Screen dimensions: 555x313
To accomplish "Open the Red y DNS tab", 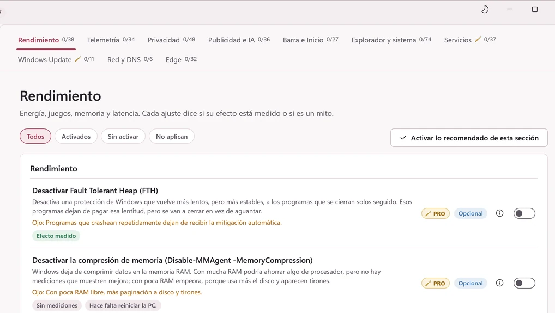I will click(x=130, y=60).
